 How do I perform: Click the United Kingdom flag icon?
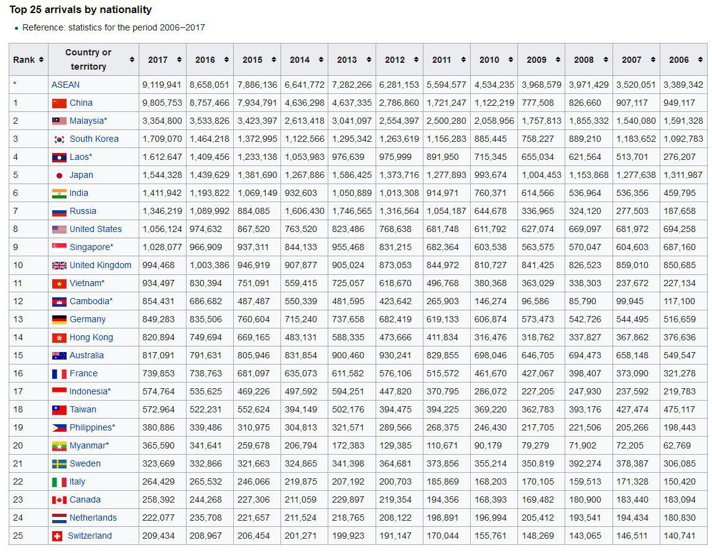59,266
